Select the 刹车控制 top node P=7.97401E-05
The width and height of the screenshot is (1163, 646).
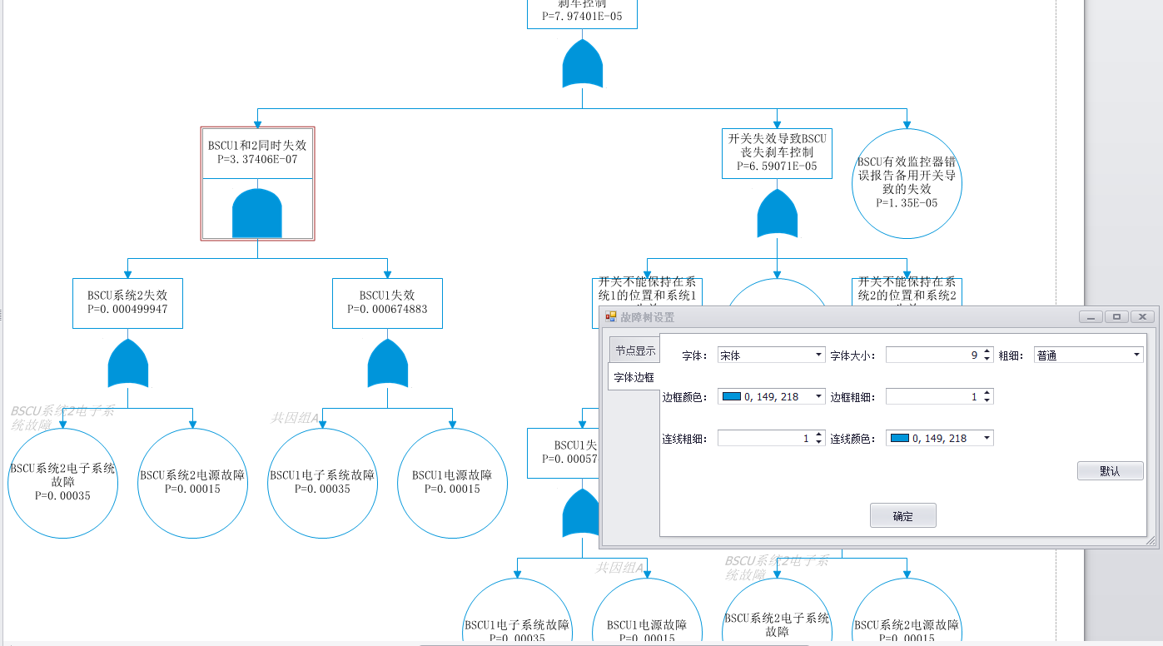coord(582,13)
